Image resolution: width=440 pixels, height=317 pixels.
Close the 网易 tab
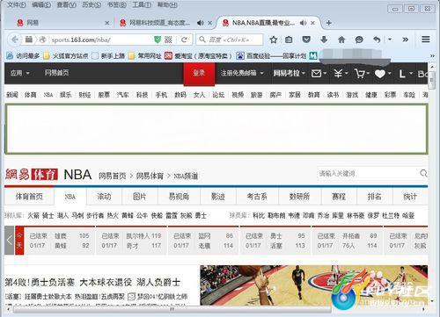pyautogui.click(x=107, y=23)
